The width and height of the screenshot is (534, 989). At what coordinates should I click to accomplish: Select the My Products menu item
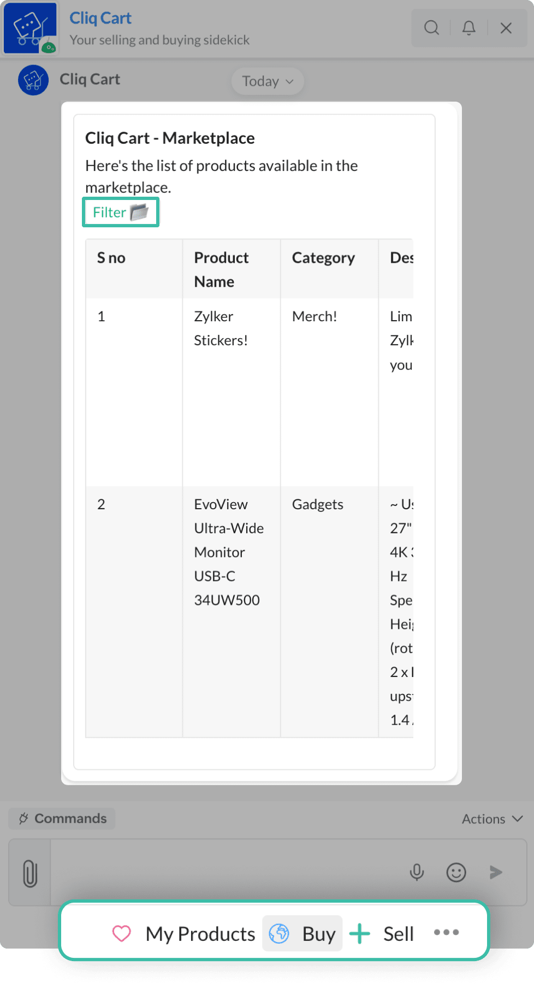184,934
